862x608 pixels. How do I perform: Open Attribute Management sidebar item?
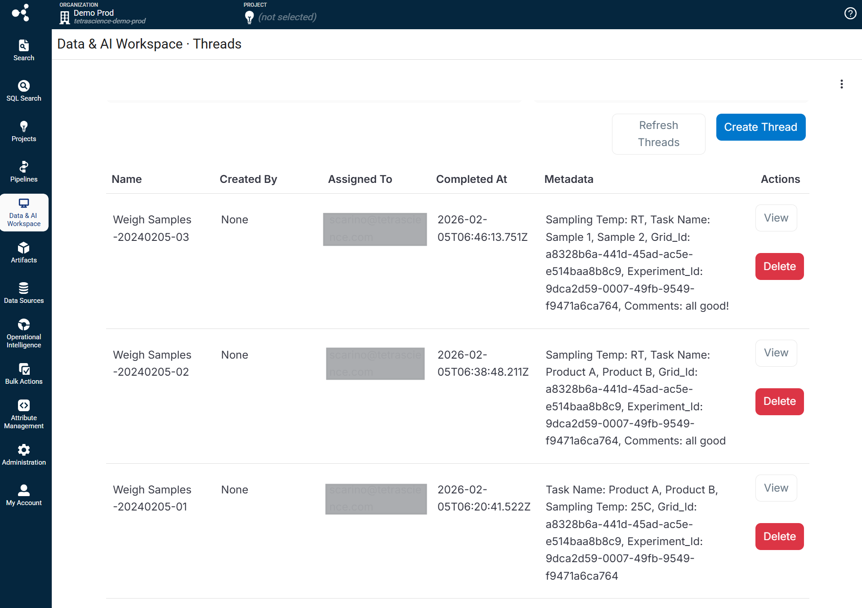pos(24,414)
